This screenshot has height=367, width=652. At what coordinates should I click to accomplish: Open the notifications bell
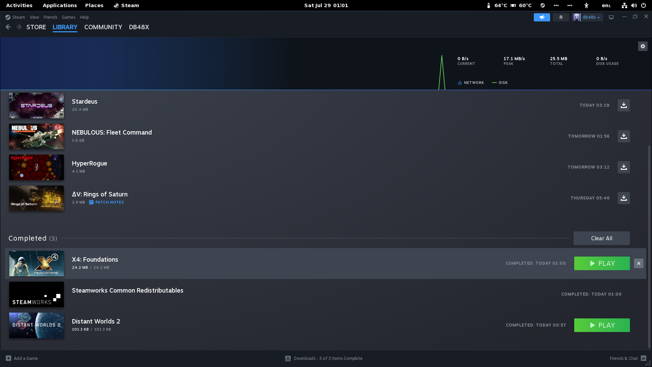pyautogui.click(x=561, y=17)
